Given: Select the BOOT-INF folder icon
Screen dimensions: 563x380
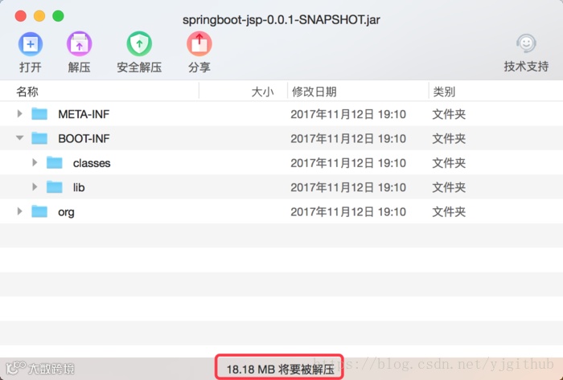Looking at the screenshot, I should click(x=39, y=138).
